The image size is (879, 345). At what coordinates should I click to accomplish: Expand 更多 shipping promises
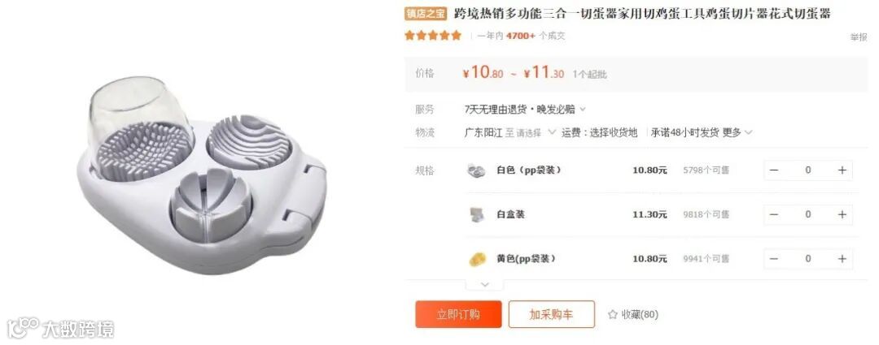pyautogui.click(x=737, y=132)
